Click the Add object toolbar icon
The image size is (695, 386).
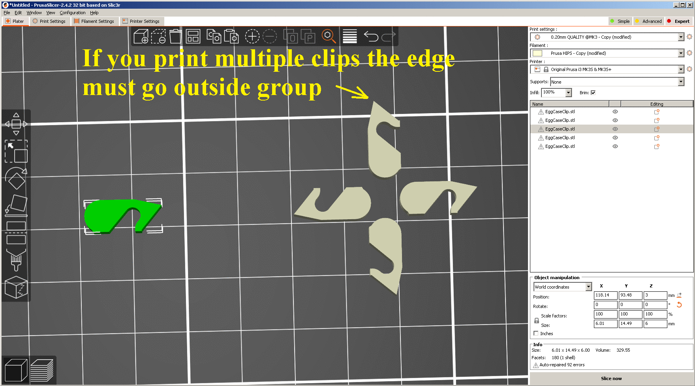pyautogui.click(x=141, y=36)
